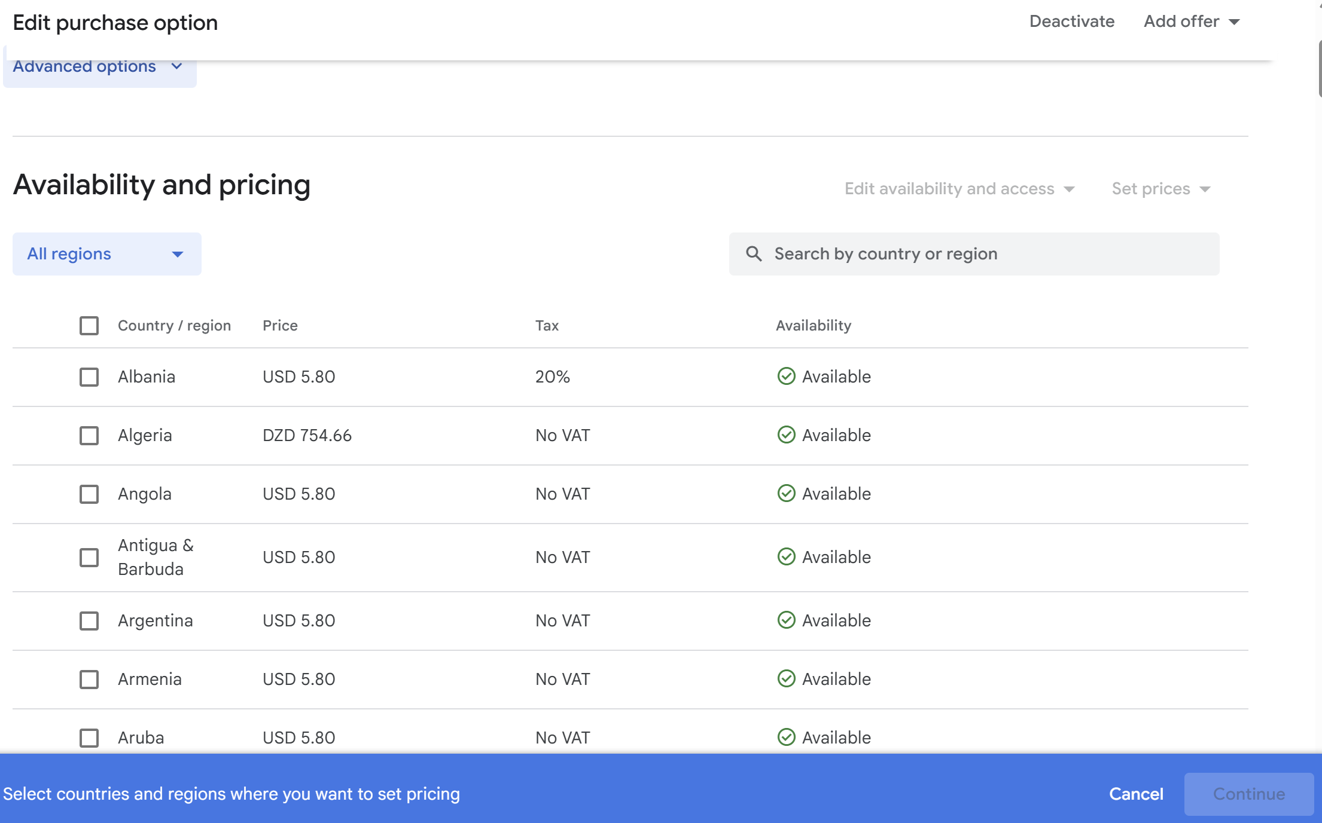Open the All regions dropdown
Image resolution: width=1322 pixels, height=823 pixels.
tap(107, 254)
